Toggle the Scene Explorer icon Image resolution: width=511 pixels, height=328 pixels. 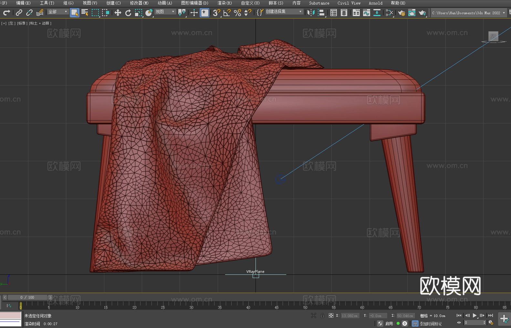(x=334, y=13)
